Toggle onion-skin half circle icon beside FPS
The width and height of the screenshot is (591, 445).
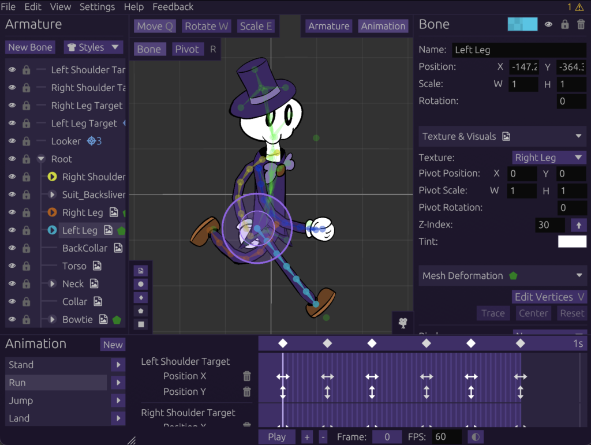(476, 437)
